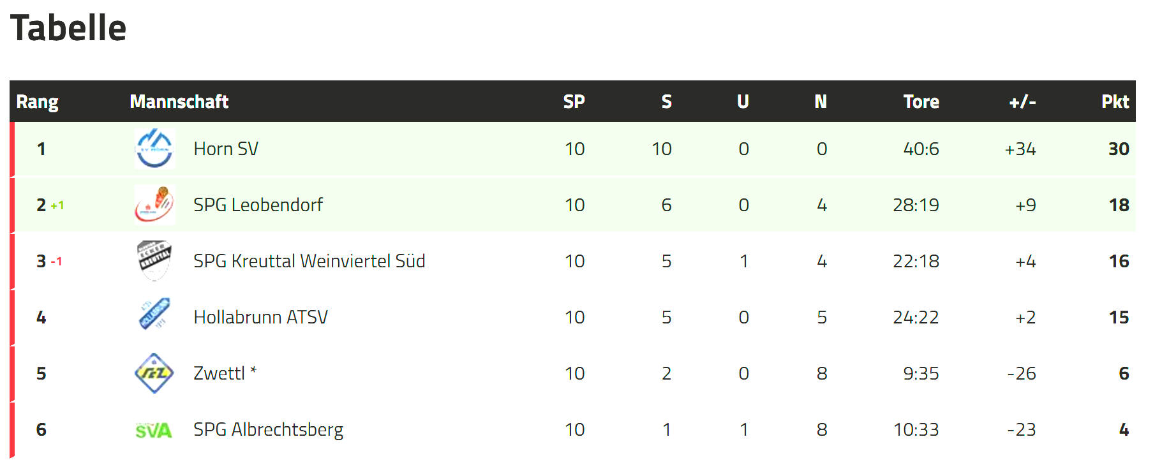
Task: Open SPG Kreuttal Weinviertel Süd team page
Action: [x=309, y=261]
